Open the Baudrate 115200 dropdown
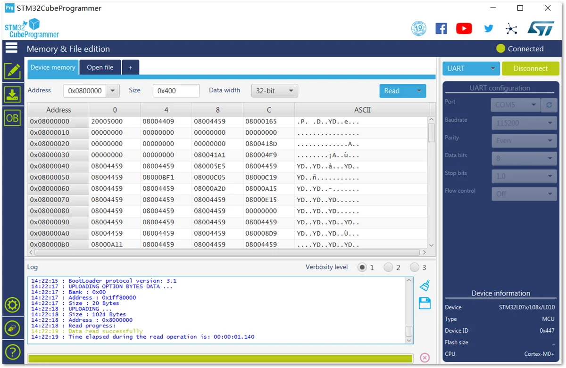Viewport: 566px width, 368px height. point(524,123)
